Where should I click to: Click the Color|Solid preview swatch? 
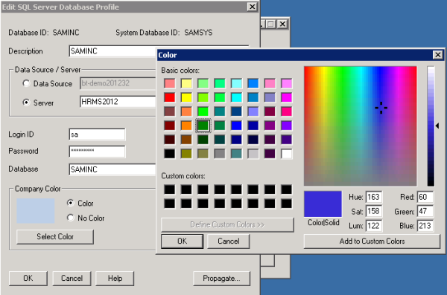click(x=323, y=204)
